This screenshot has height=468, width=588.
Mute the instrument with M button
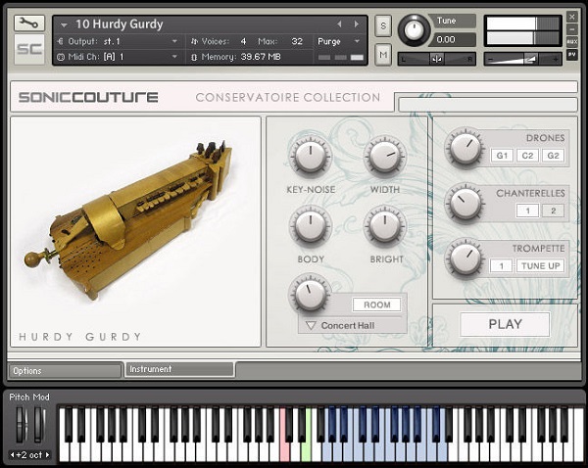coord(383,55)
